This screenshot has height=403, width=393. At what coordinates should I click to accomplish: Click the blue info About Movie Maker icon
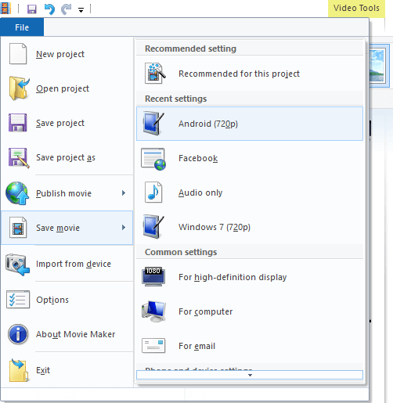[18, 334]
